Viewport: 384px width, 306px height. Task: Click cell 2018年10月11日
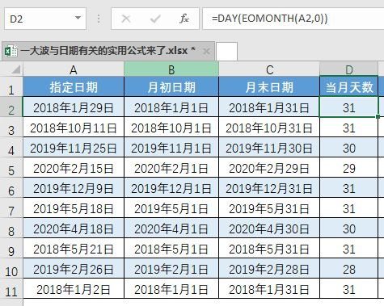pos(74,128)
